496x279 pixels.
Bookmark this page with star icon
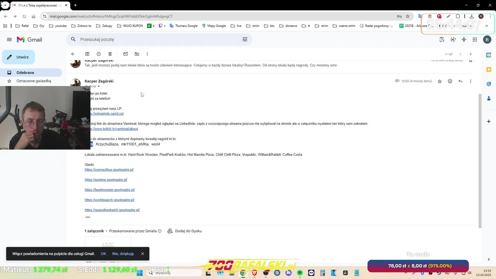click(x=408, y=16)
